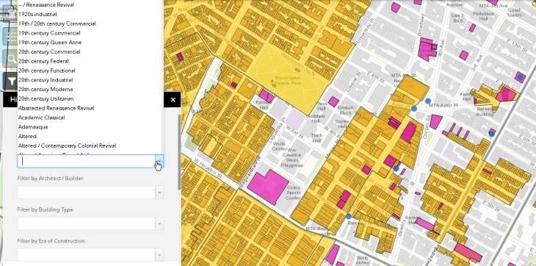The image size is (536, 266).
Task: Select the large magenta landmark by Coles Sports Center
Action: point(268,187)
